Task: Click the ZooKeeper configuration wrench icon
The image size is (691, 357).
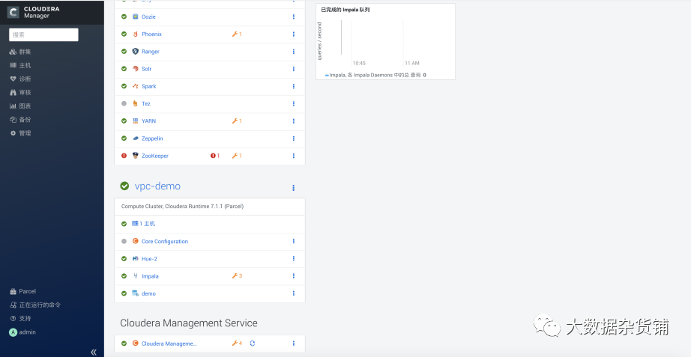Action: click(x=235, y=156)
